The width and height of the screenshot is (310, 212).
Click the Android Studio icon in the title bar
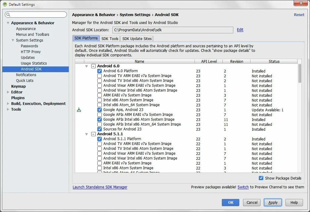(5, 4)
